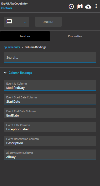Click the cloud upload publish icon

coord(88,7)
